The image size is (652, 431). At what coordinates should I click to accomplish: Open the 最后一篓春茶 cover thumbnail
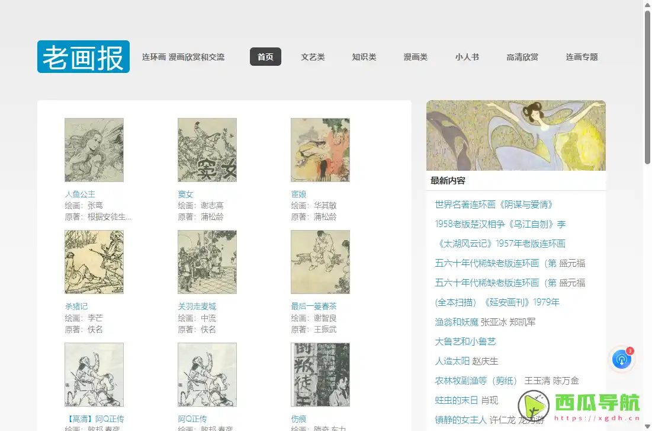(320, 262)
